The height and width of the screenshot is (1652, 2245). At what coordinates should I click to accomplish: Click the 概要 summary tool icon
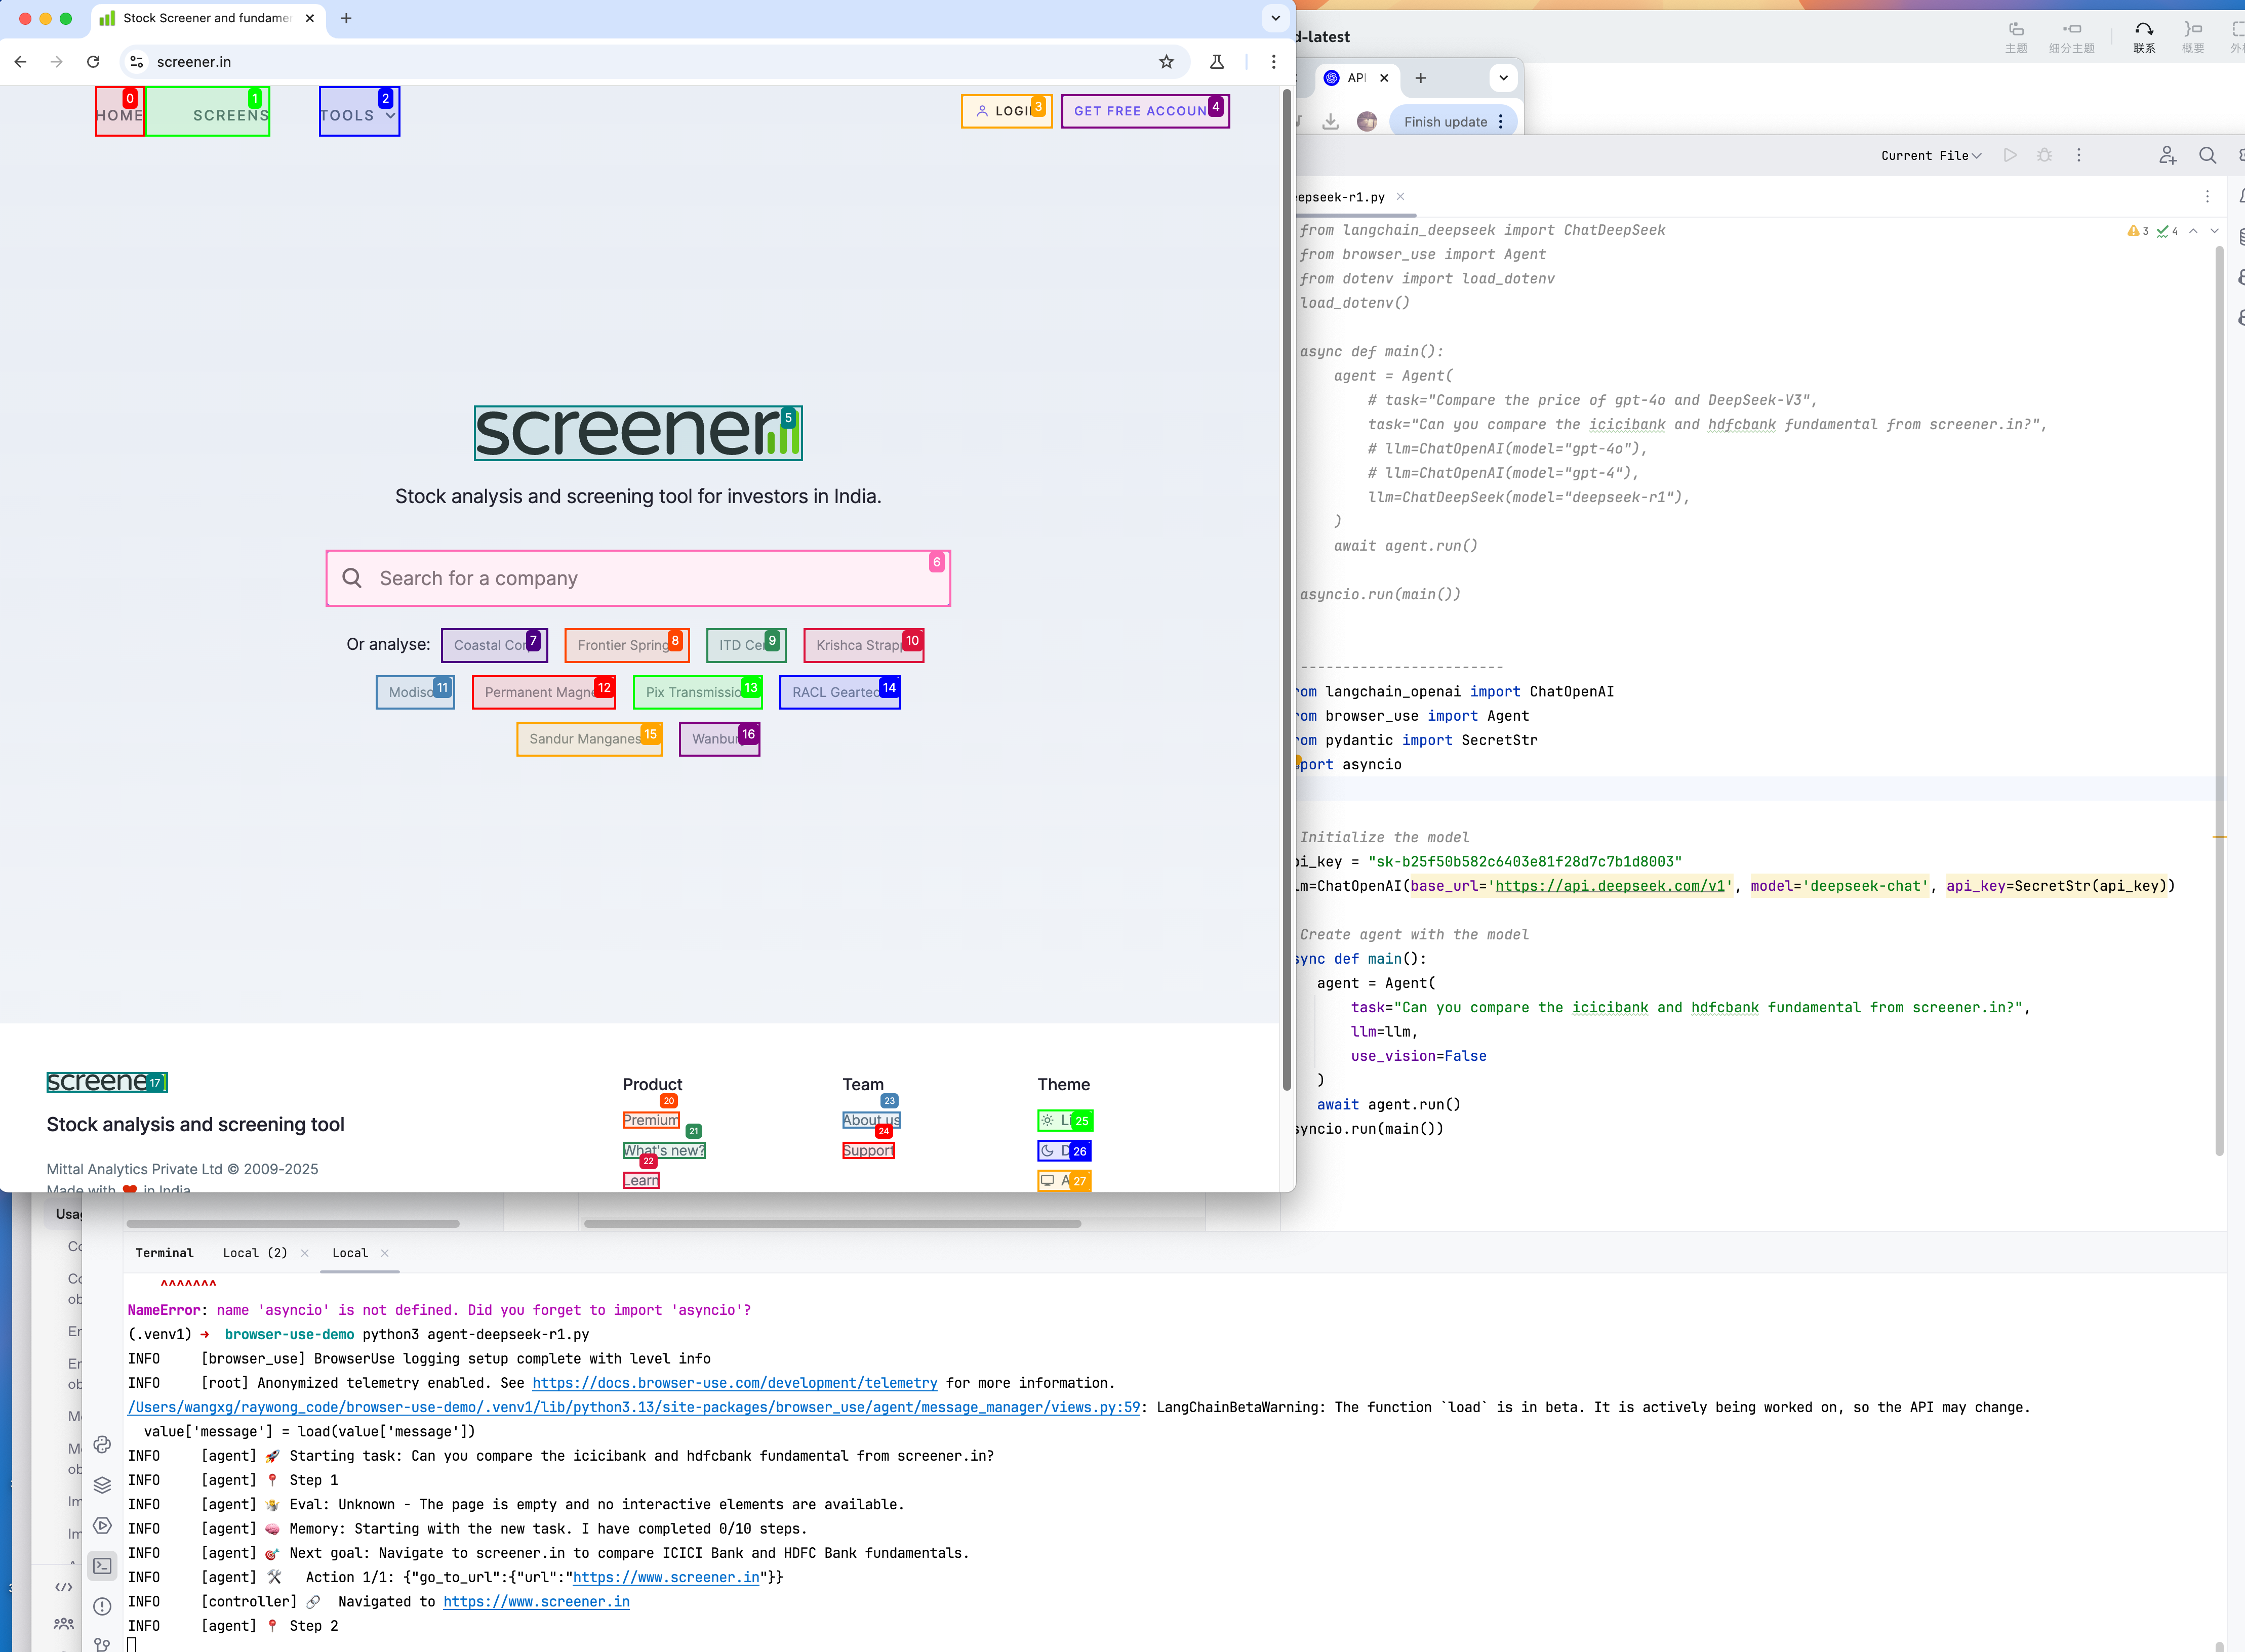click(x=2193, y=37)
